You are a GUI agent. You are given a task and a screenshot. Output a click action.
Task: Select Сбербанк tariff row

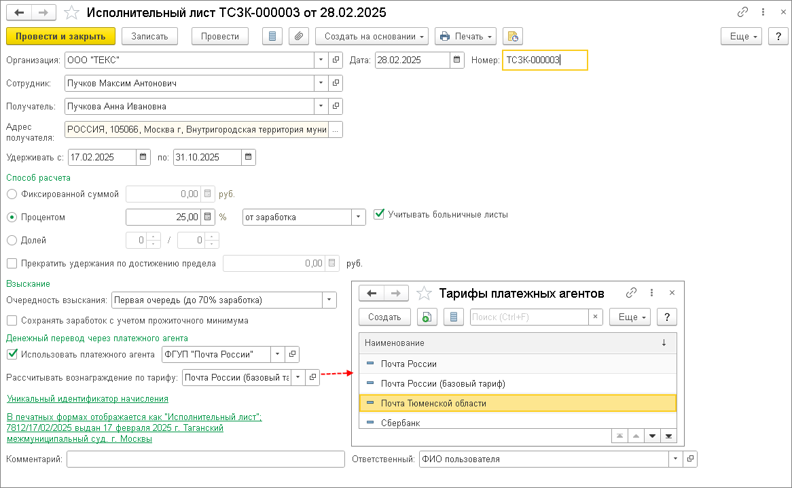518,422
